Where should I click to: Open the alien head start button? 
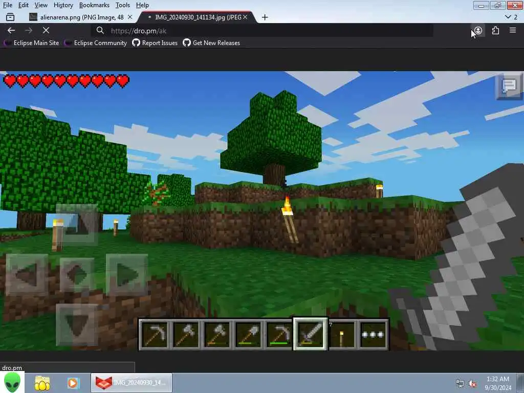pos(12,382)
